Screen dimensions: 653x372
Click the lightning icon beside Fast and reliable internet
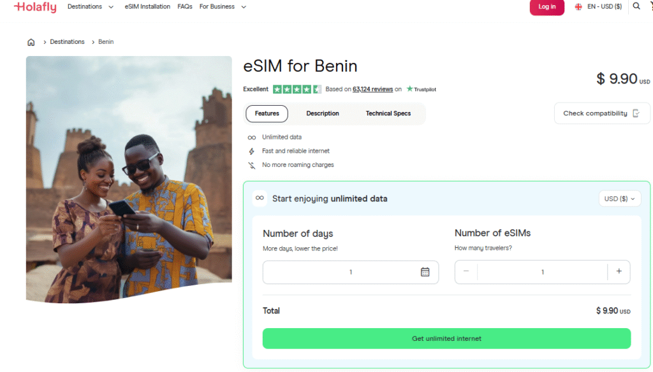[253, 151]
